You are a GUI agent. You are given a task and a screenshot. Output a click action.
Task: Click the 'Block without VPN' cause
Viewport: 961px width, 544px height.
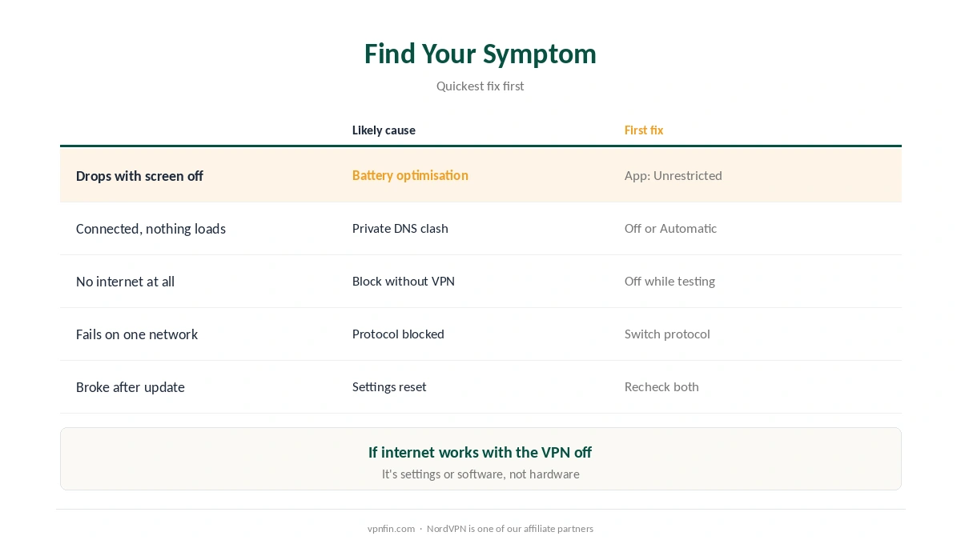click(404, 281)
